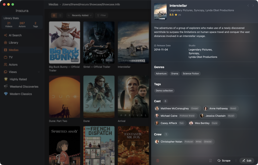Collapse the Views section chevron

(39, 72)
